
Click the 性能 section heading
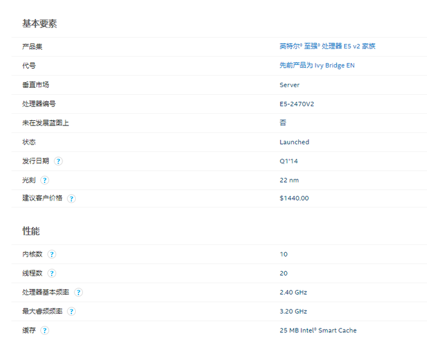(x=31, y=231)
